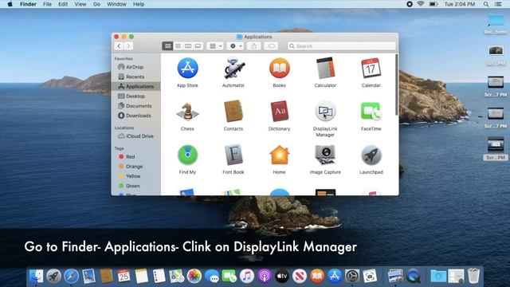Open the App Store application icon
510x287 pixels.
[x=188, y=68]
